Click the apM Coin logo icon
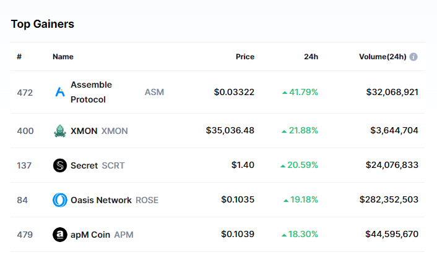Screen dimensions: 437x255 60,235
